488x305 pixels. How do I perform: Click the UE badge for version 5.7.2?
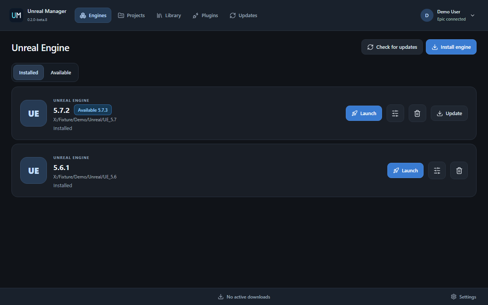(34, 113)
